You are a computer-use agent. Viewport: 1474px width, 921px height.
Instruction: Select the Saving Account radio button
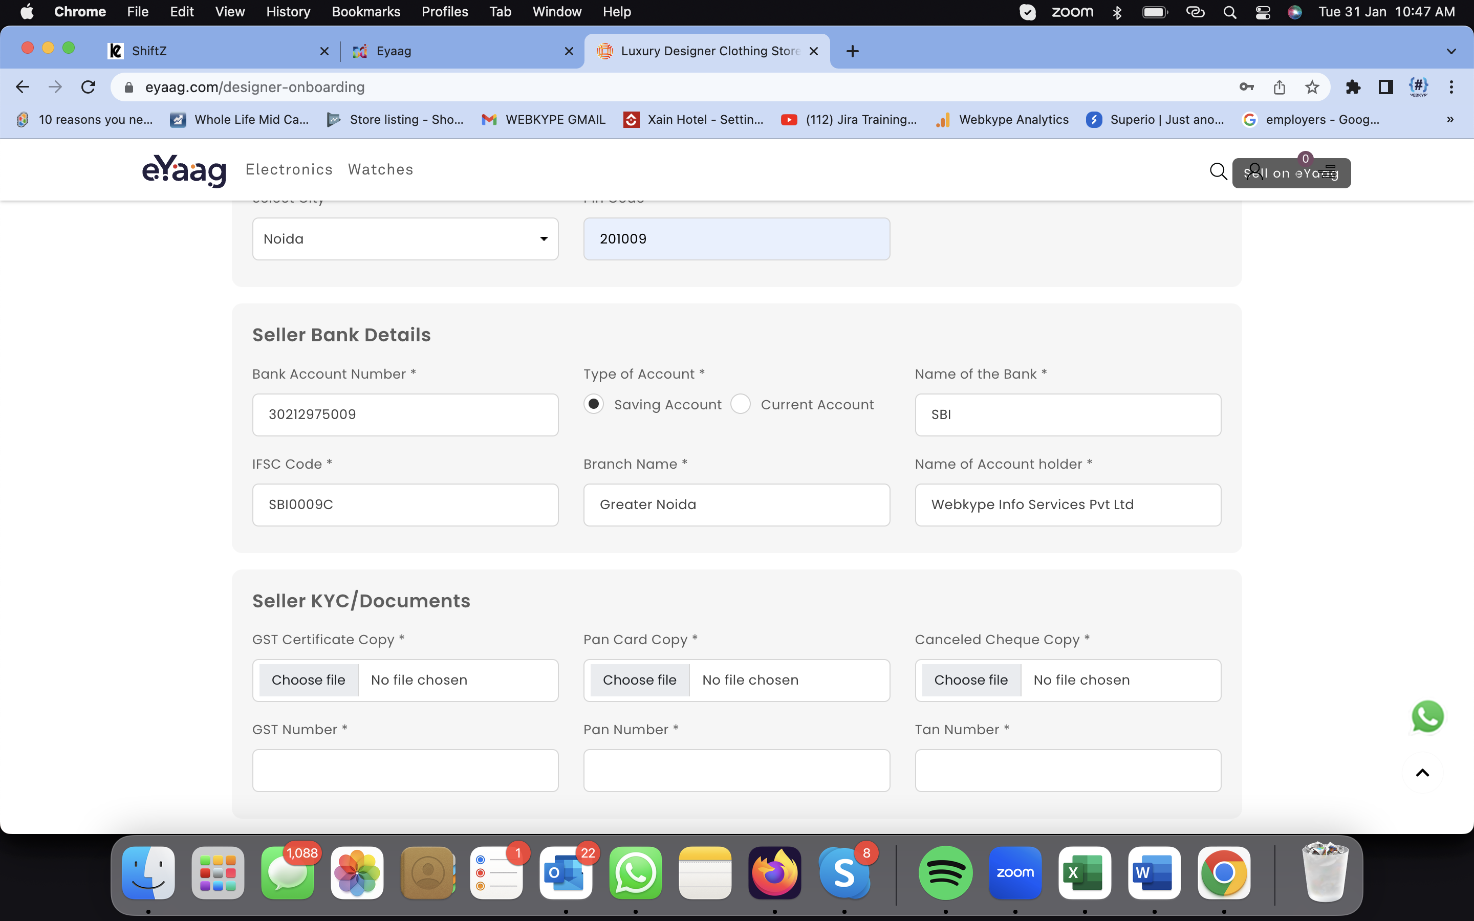click(x=593, y=404)
